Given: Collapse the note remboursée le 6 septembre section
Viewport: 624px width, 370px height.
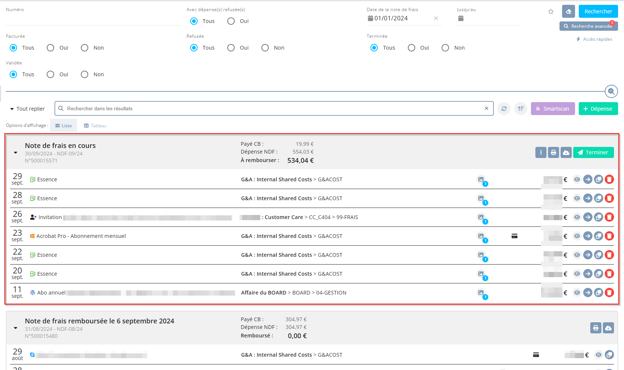Looking at the screenshot, I should pos(16,328).
